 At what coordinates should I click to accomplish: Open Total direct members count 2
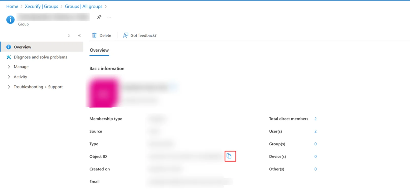315,119
